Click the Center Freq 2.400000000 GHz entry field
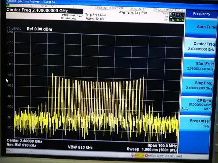The height and width of the screenshot is (163, 218). click(44, 11)
